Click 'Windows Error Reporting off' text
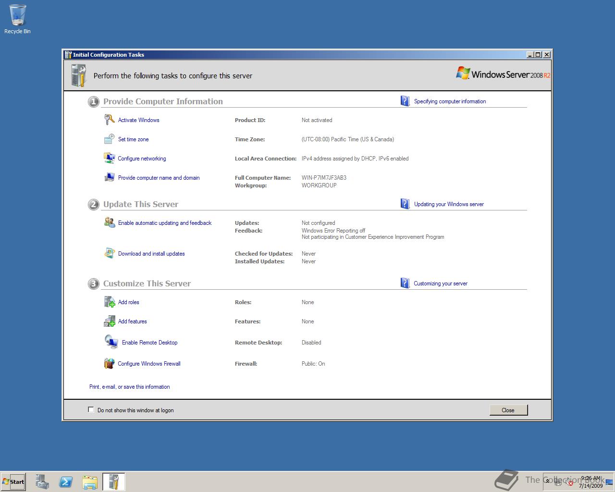 [333, 231]
